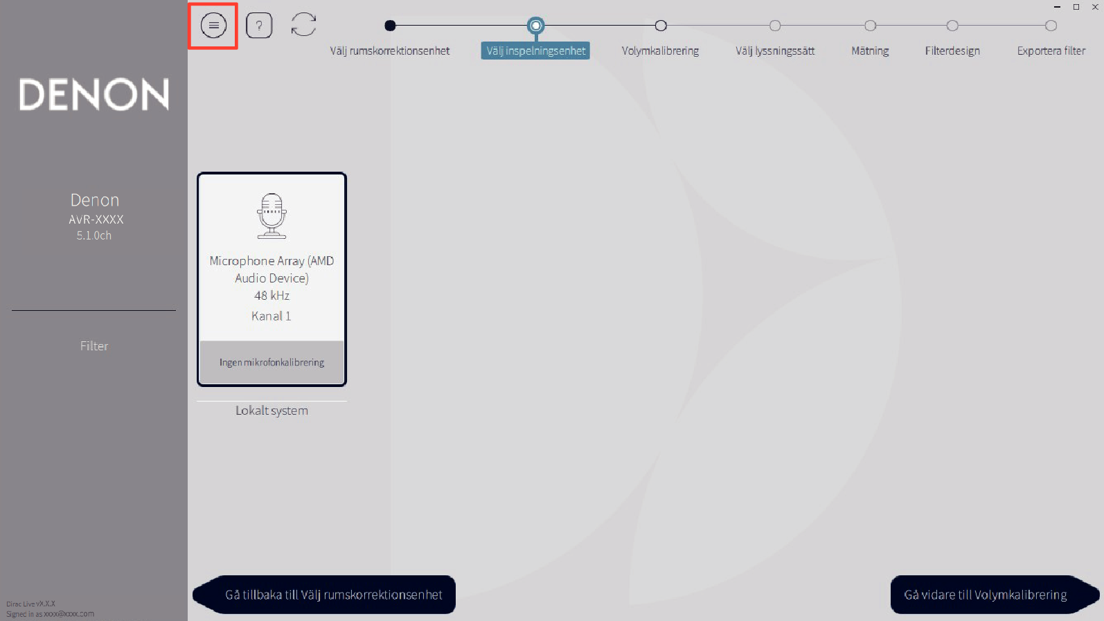Click the Exportera filter timeline circle

(x=1051, y=26)
